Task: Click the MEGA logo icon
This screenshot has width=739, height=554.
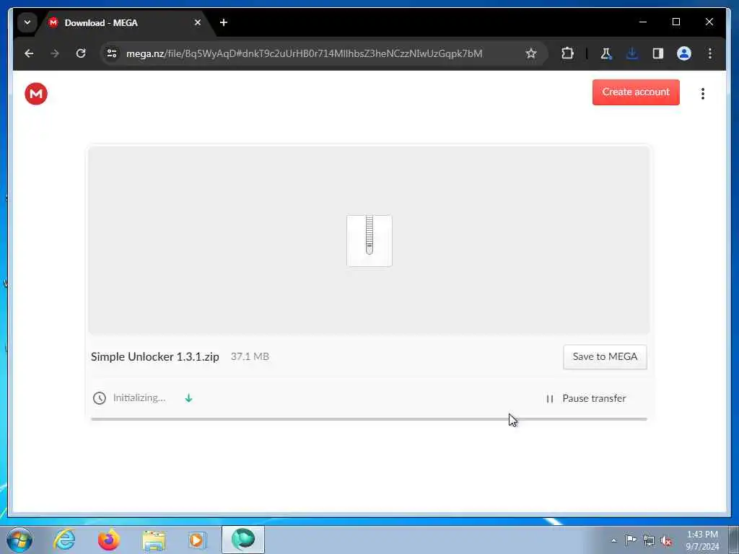Action: point(36,94)
